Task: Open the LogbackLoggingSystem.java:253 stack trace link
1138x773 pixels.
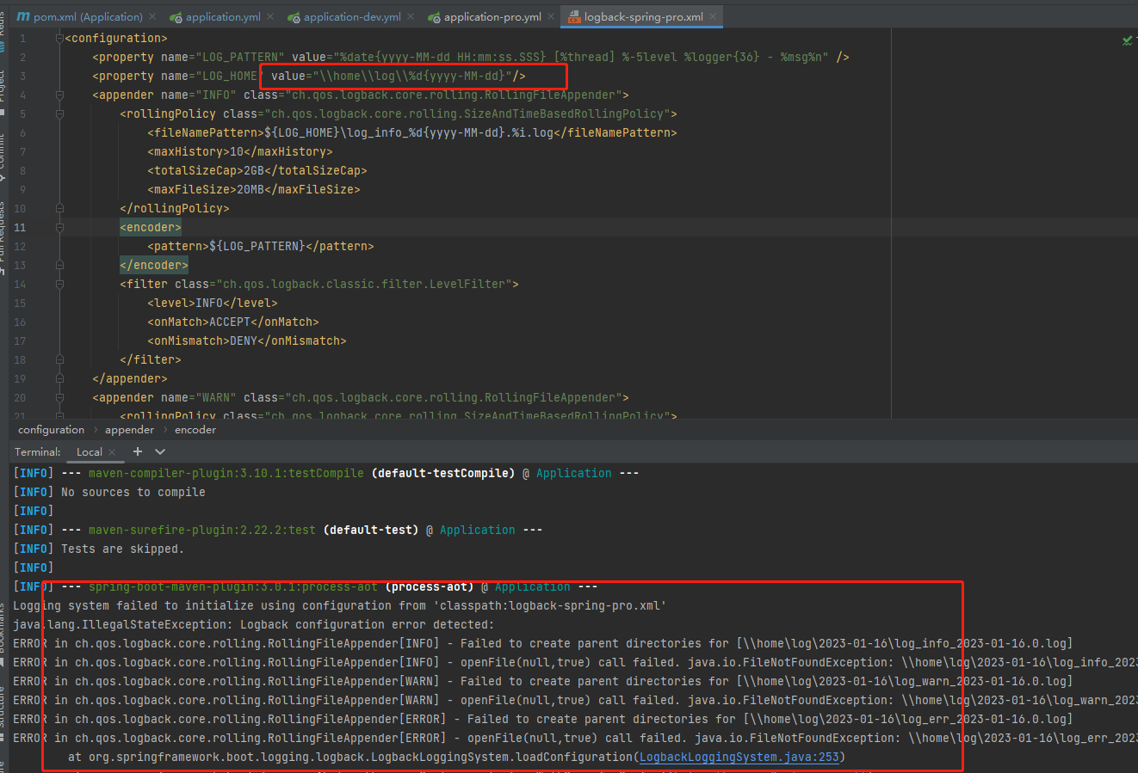Action: 739,757
